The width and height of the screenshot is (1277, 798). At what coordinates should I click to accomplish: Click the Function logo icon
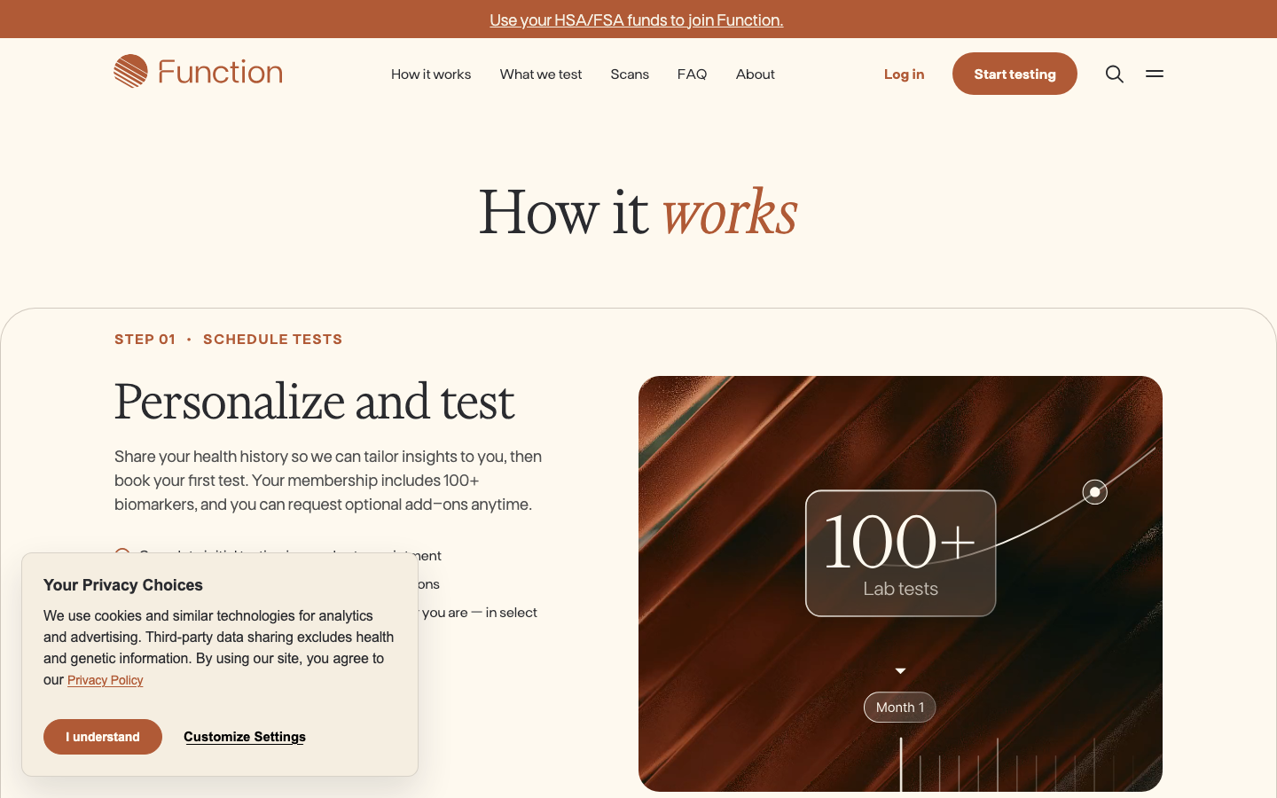[x=130, y=71]
